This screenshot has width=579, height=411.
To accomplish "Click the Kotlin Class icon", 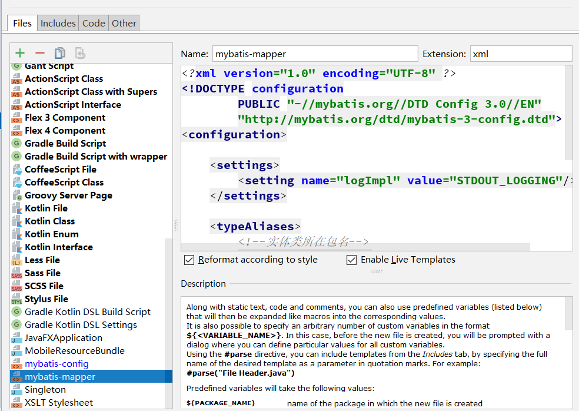I will (x=16, y=221).
